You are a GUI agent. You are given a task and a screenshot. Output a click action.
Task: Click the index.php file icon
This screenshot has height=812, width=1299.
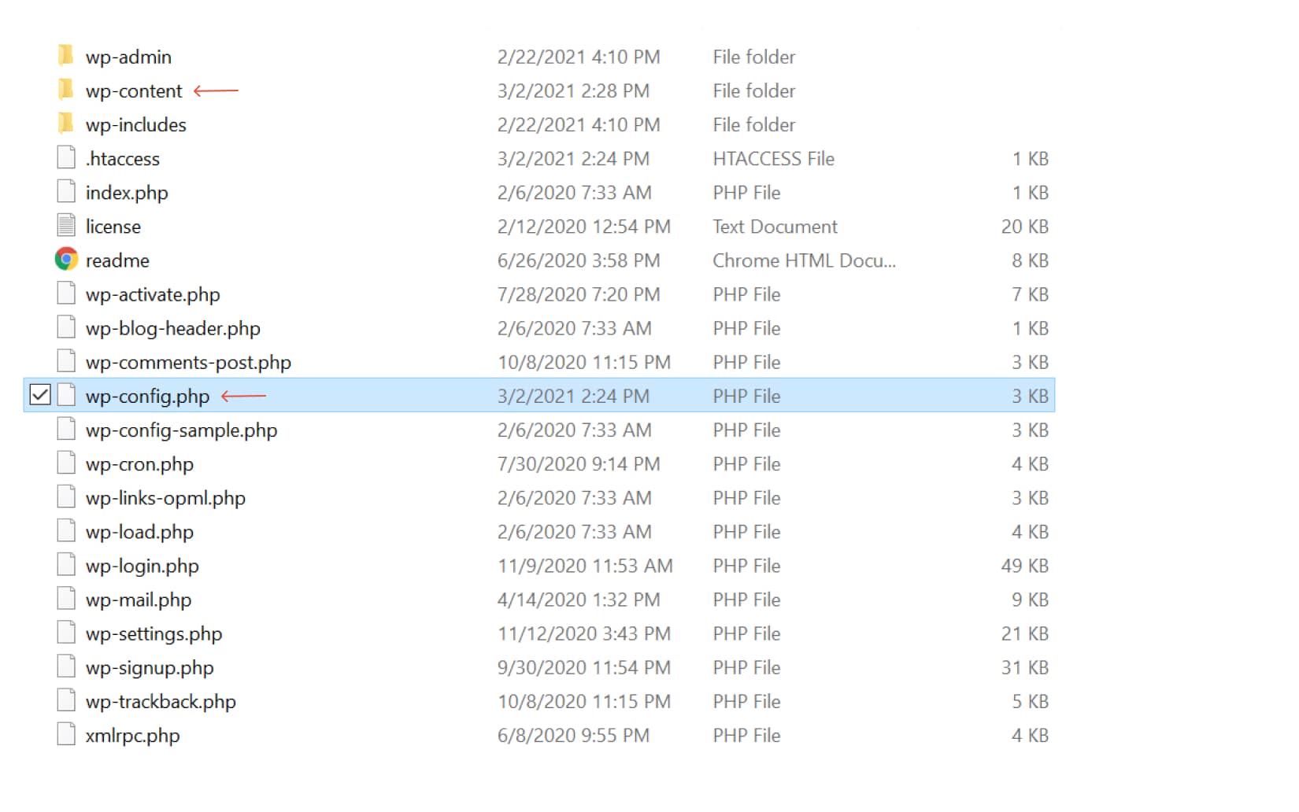click(66, 191)
